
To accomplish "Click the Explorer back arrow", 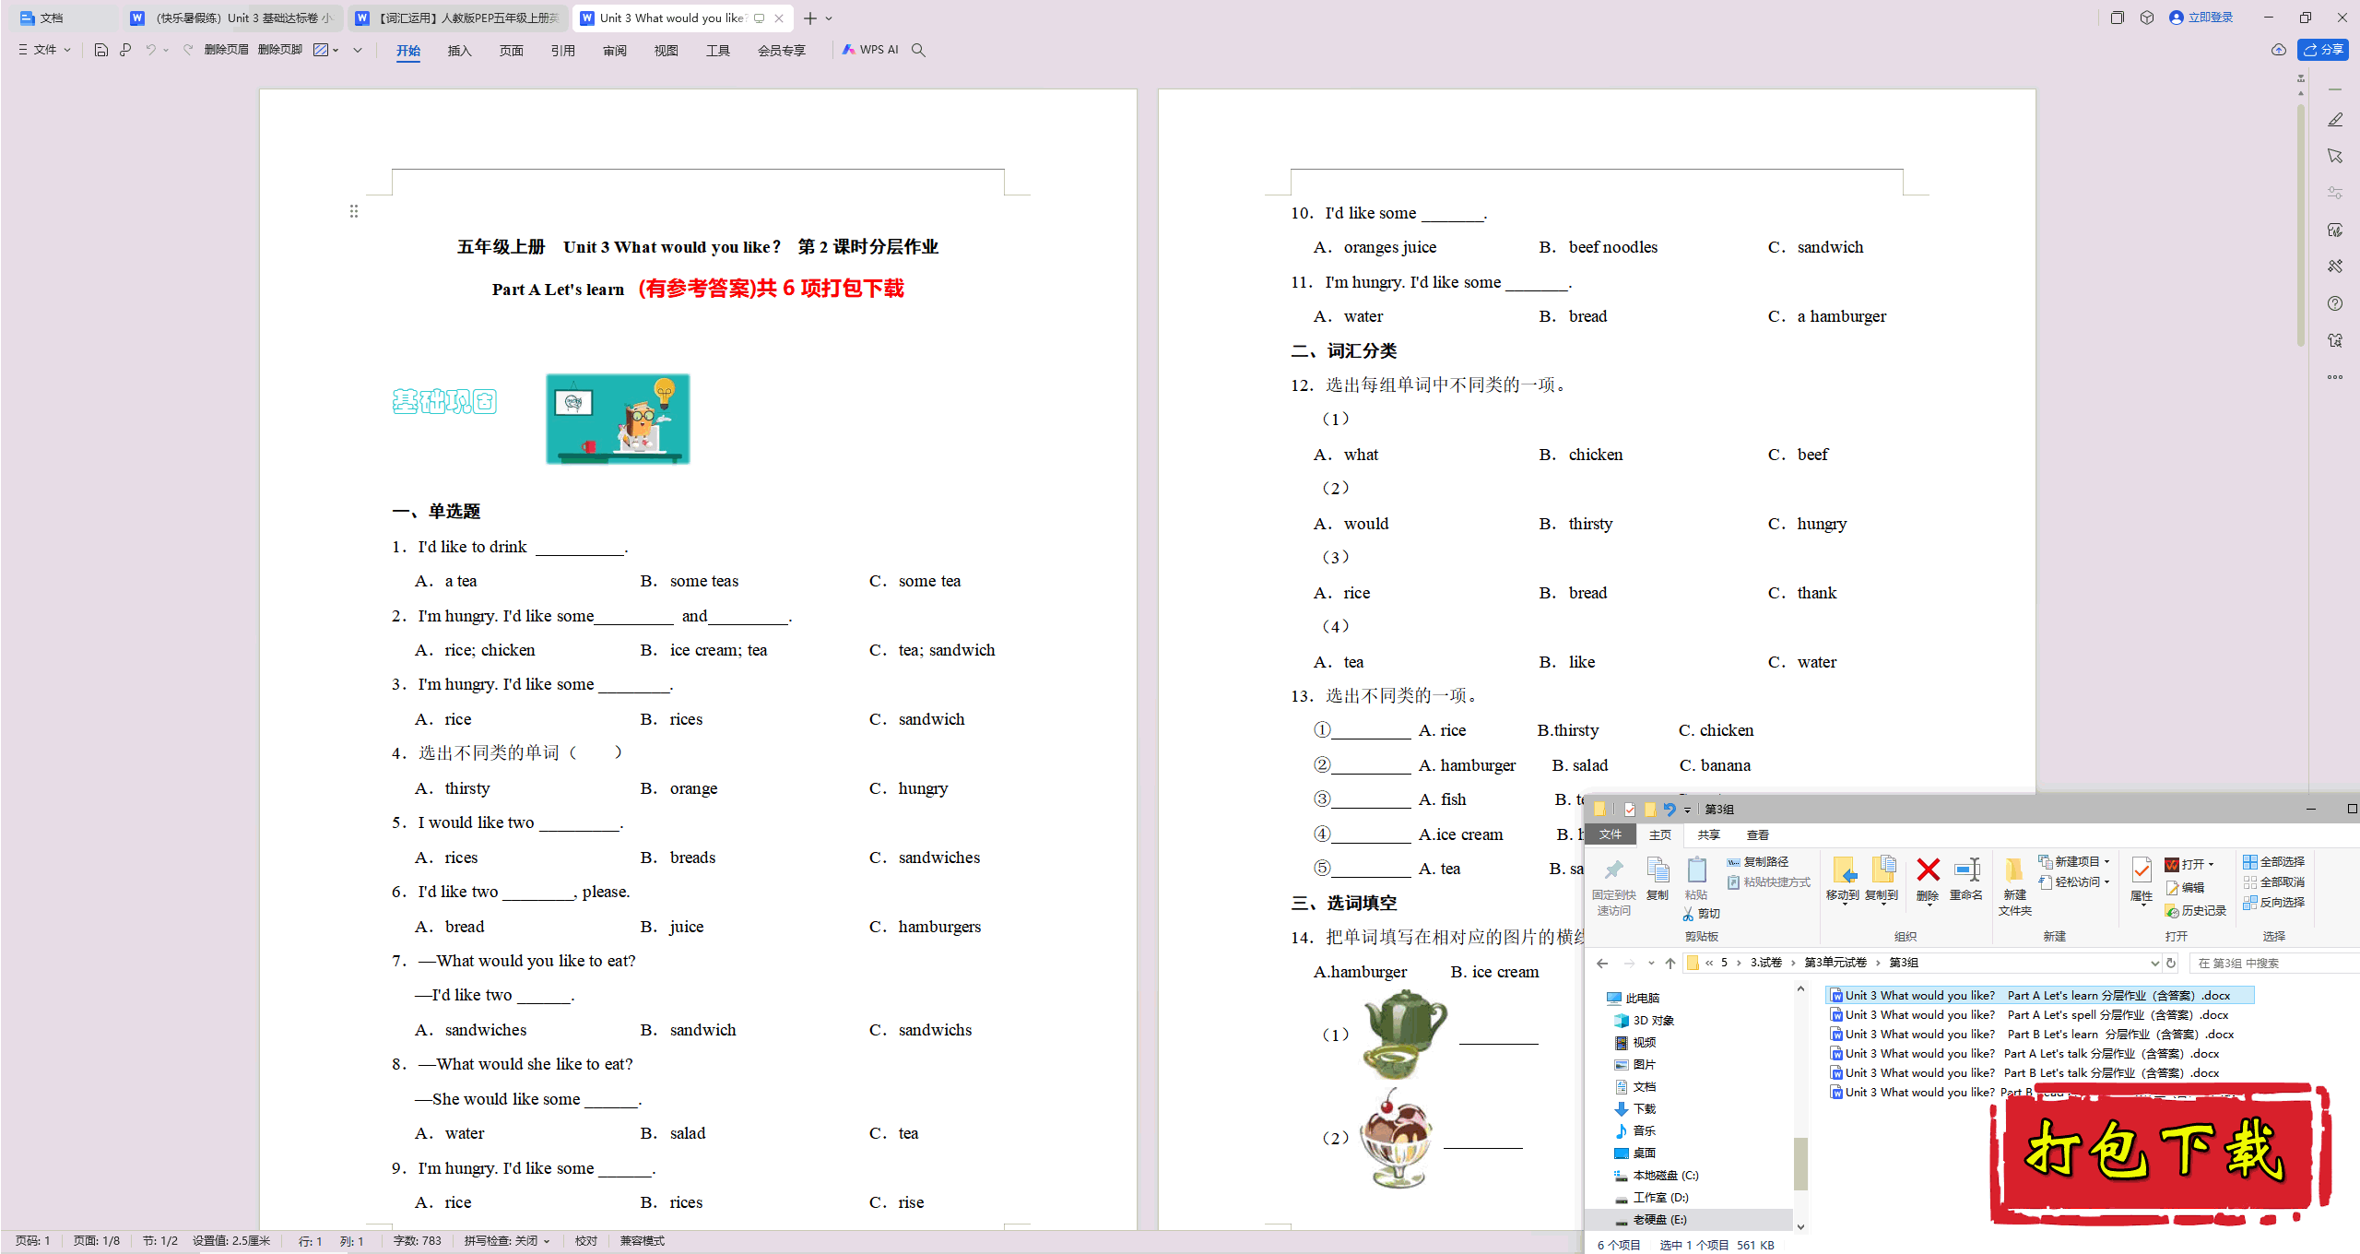I will pyautogui.click(x=1602, y=963).
